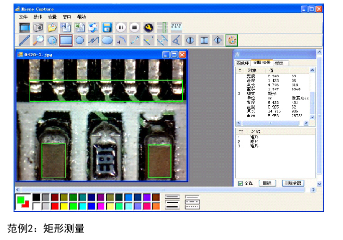Open the 设置 menu
Image resolution: width=343 pixels, height=240 pixels.
pos(52,17)
